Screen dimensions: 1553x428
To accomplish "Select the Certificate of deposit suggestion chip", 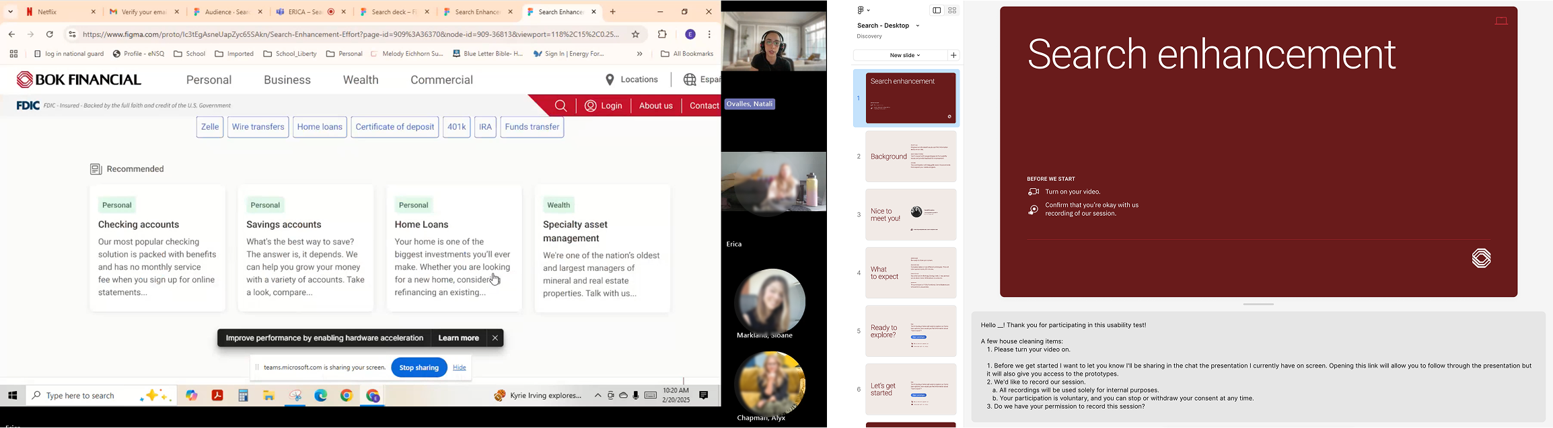I will point(394,127).
